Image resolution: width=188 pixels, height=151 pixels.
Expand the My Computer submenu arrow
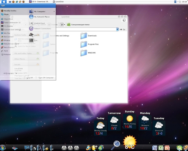54,11
